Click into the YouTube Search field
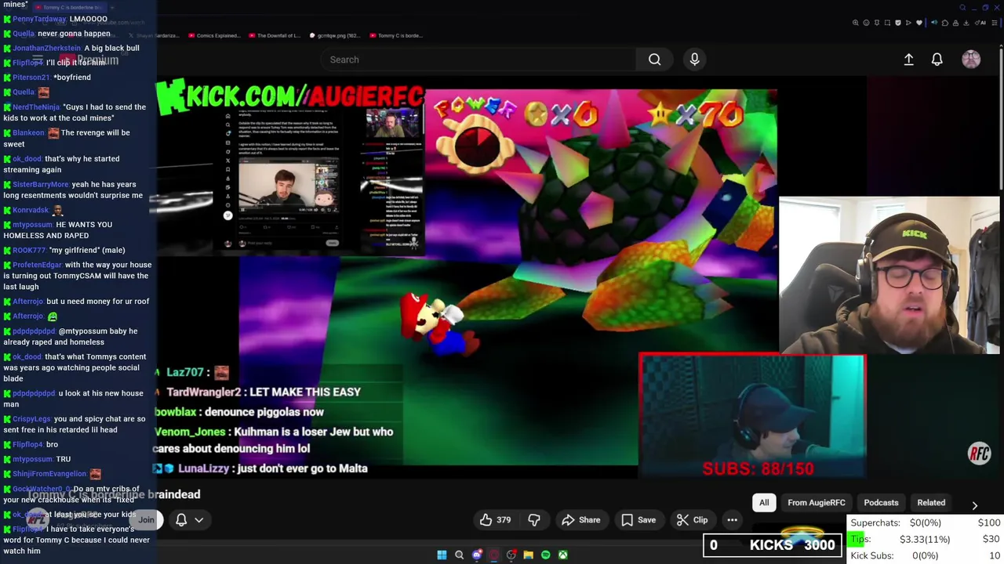Image resolution: width=1004 pixels, height=564 pixels. click(478, 60)
